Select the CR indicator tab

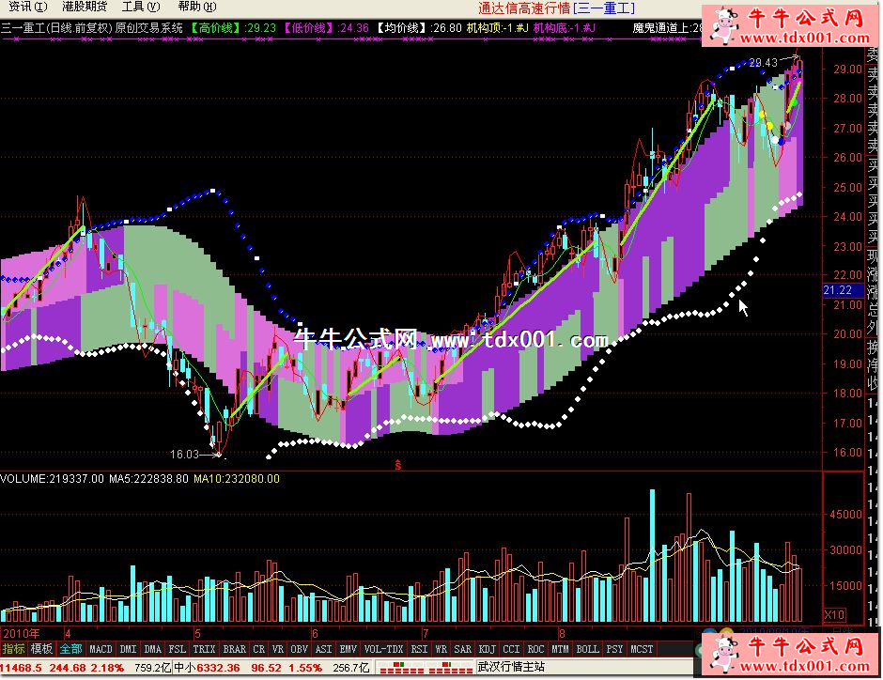pos(258,649)
